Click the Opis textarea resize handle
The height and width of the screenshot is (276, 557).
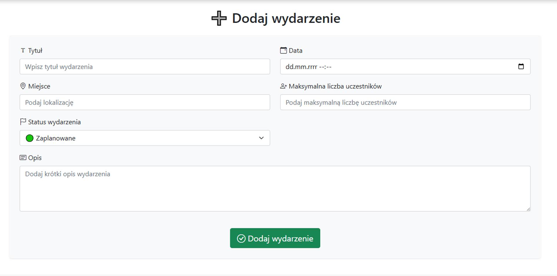[528, 209]
